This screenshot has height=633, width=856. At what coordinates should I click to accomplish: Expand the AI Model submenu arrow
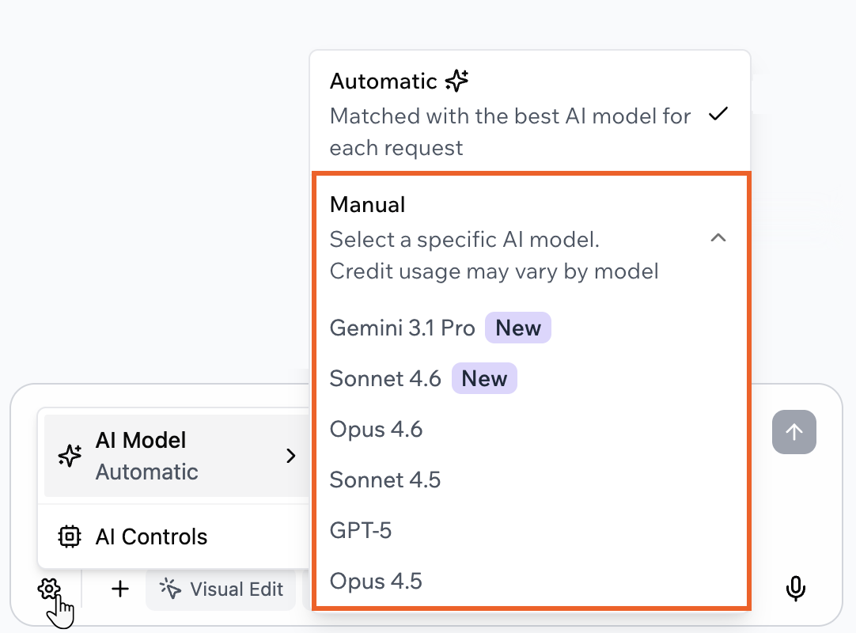290,455
